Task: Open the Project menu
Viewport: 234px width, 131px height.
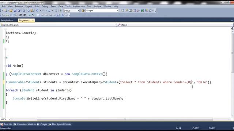Action: 29,7
